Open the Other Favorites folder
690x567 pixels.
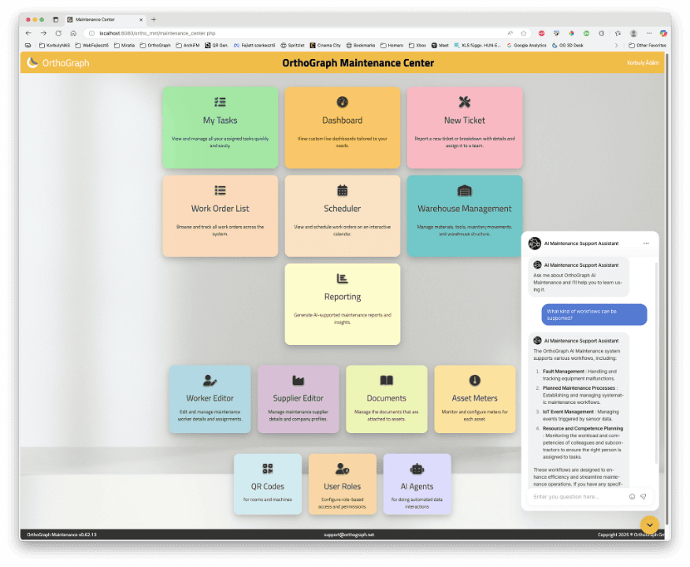pos(647,46)
